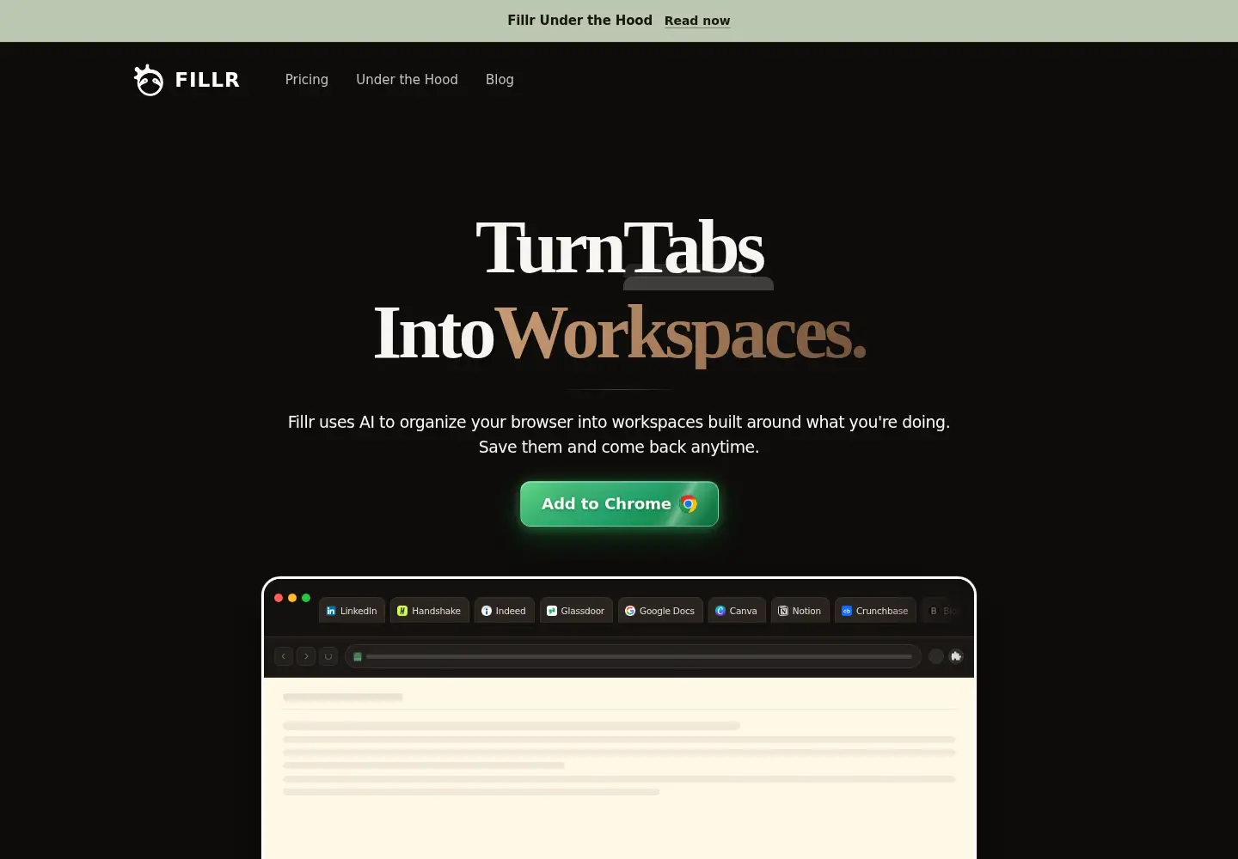1238x859 pixels.
Task: Click the Read now banner link
Action: pos(697,21)
